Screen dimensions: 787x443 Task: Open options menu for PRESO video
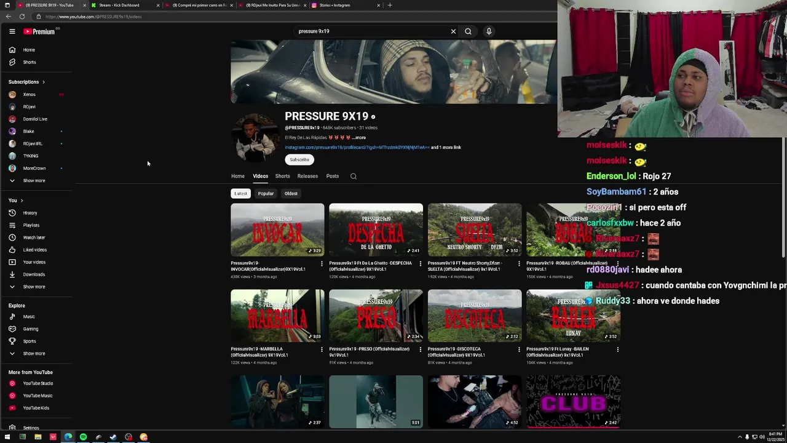pyautogui.click(x=421, y=349)
